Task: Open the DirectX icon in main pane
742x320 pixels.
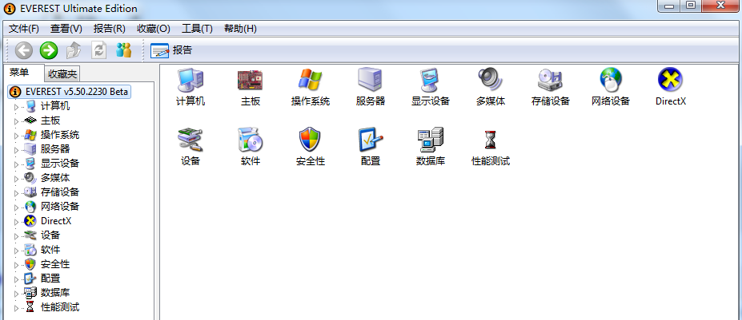Action: click(670, 80)
